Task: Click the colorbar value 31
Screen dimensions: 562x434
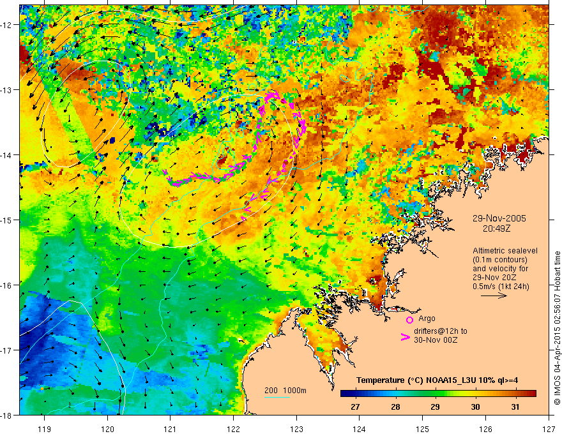Action: click(x=515, y=407)
